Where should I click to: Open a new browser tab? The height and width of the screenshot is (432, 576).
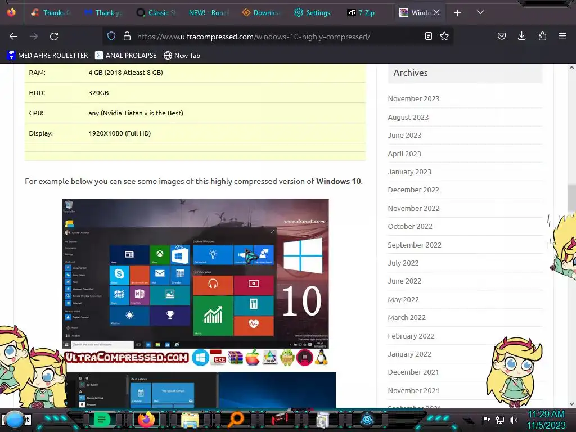pos(458,13)
